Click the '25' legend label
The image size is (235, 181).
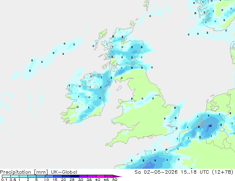tap(72, 180)
